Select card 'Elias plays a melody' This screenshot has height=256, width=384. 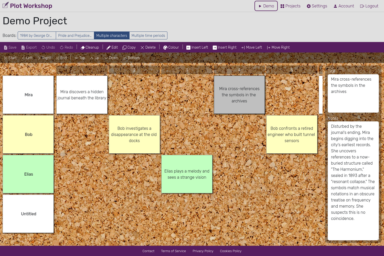click(187, 174)
